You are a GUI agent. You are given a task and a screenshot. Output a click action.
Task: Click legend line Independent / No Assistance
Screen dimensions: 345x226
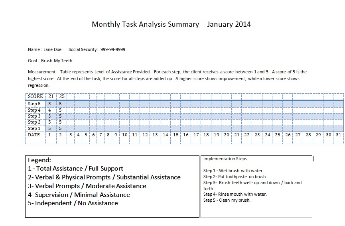click(73, 203)
